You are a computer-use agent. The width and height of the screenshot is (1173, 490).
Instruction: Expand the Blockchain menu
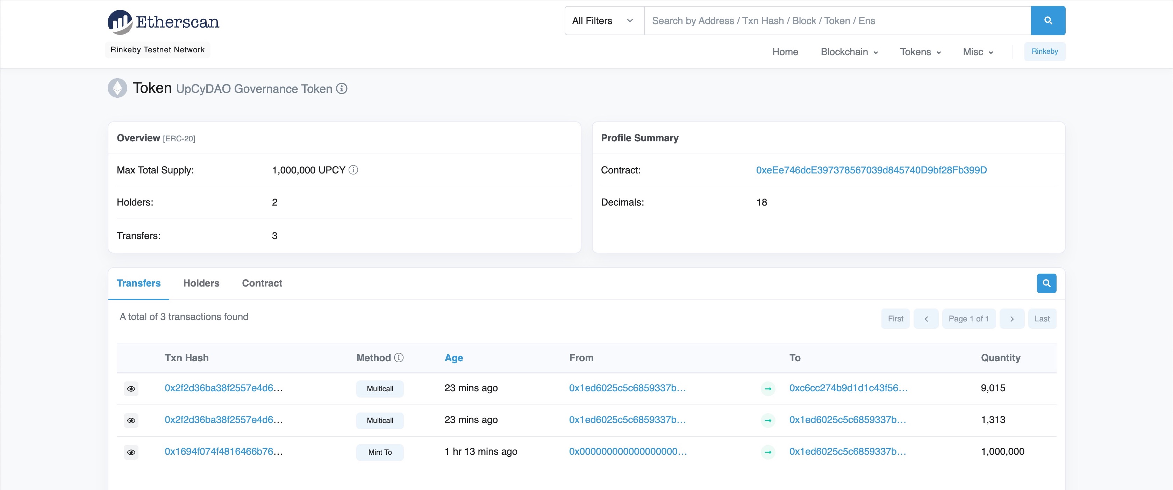tap(849, 52)
